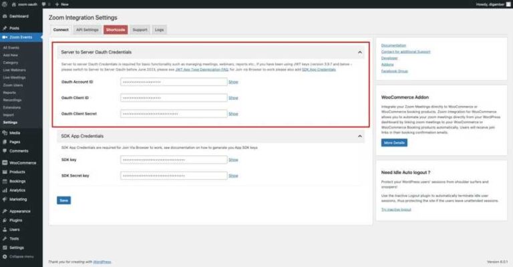Focus the Oauth Client Secret field
The width and height of the screenshot is (513, 267).
[x=174, y=114]
